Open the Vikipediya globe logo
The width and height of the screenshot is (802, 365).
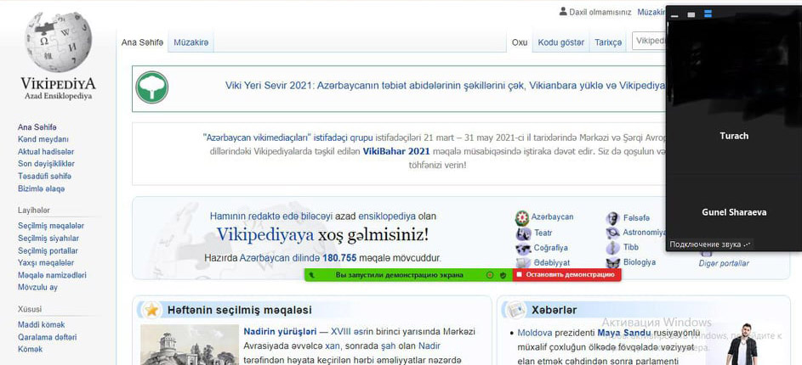pos(58,42)
